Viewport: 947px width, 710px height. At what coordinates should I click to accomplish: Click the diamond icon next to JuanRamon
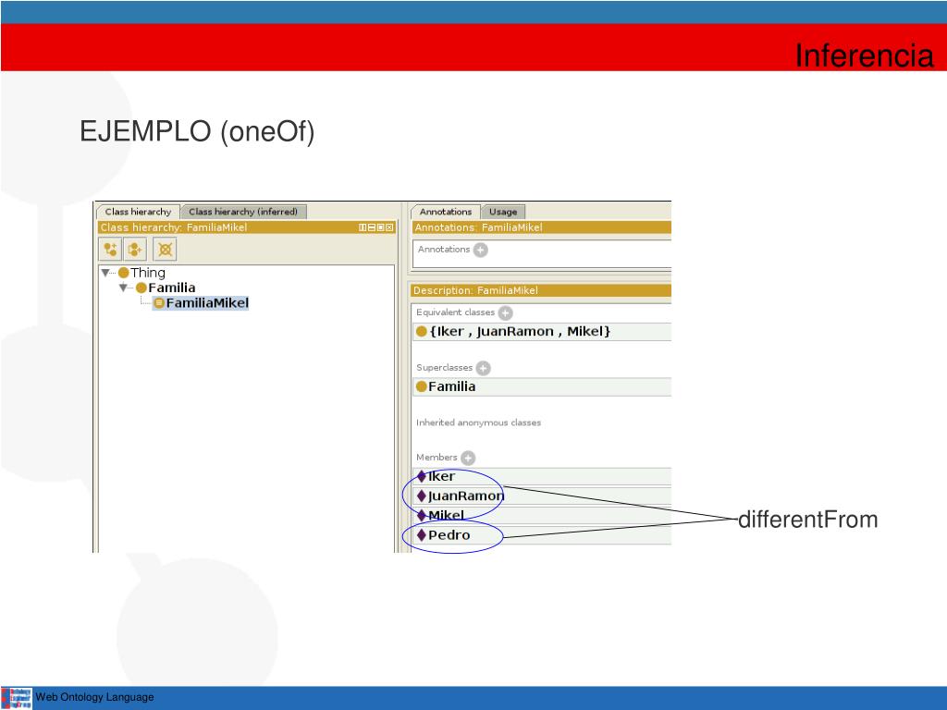click(x=422, y=496)
